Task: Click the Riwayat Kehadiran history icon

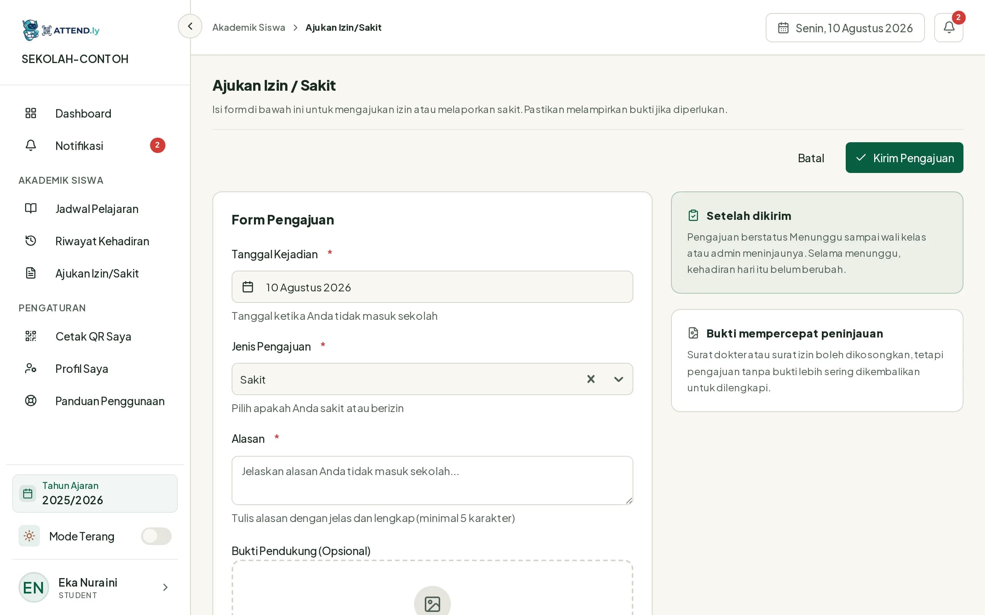Action: click(31, 241)
